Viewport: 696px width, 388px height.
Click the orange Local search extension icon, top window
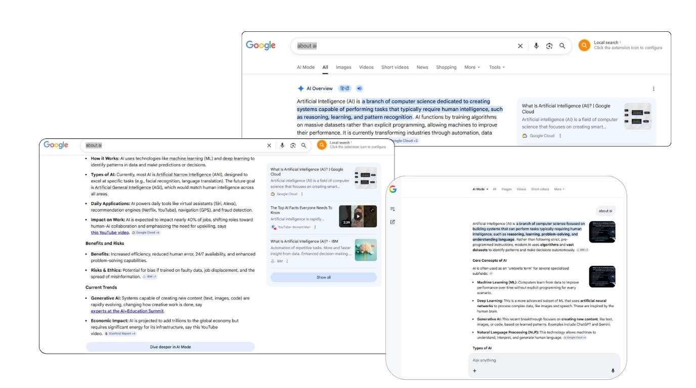pyautogui.click(x=584, y=45)
